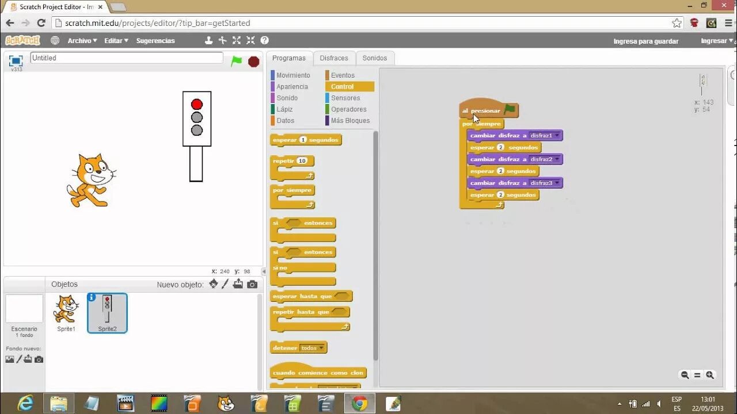Viewport: 737px width, 414px height.
Task: Click the Scratch logo
Action: click(x=22, y=40)
